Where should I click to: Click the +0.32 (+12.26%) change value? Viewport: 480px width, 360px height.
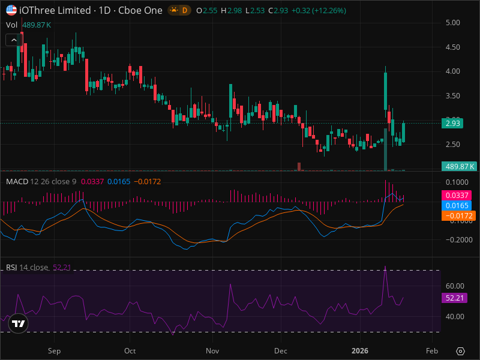tap(319, 11)
